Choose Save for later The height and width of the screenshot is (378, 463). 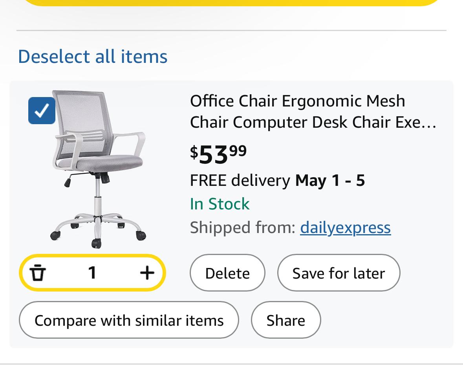click(339, 273)
